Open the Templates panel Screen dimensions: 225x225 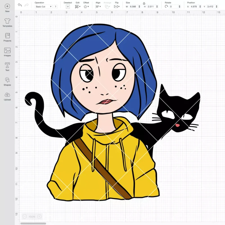7,23
